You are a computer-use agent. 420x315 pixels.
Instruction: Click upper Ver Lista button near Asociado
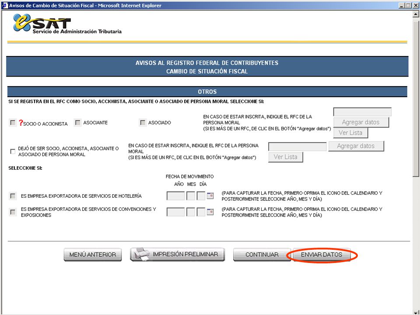(350, 133)
